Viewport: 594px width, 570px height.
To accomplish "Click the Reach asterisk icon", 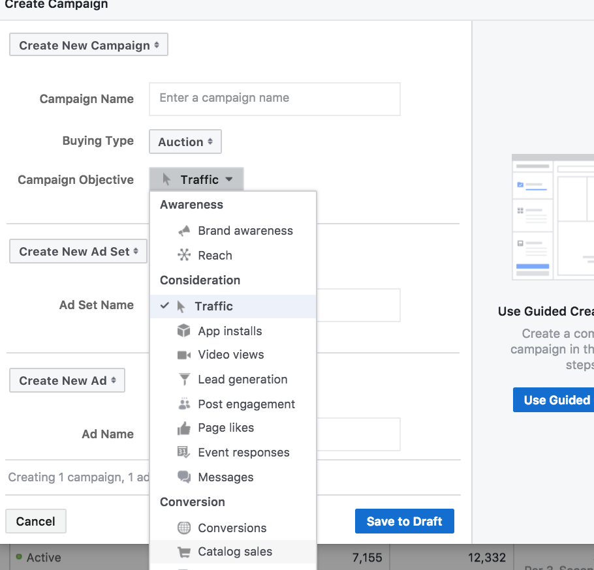I will tap(184, 255).
